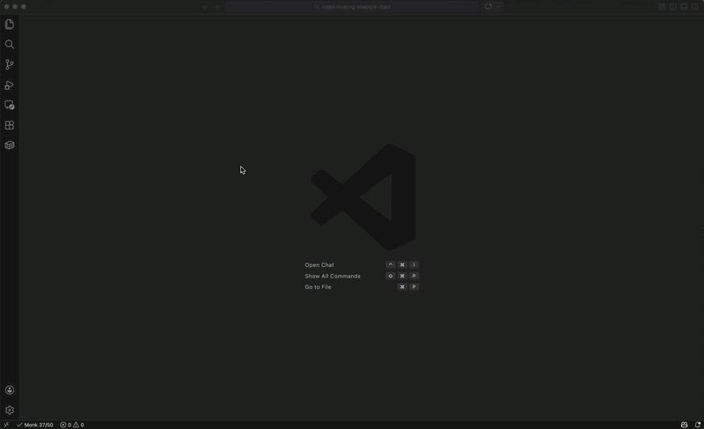The height and width of the screenshot is (429, 704).
Task: Toggle the primary side bar
Action: click(672, 7)
